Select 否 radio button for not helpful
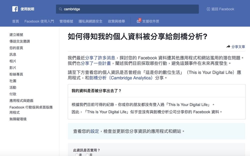 click(x=87, y=155)
